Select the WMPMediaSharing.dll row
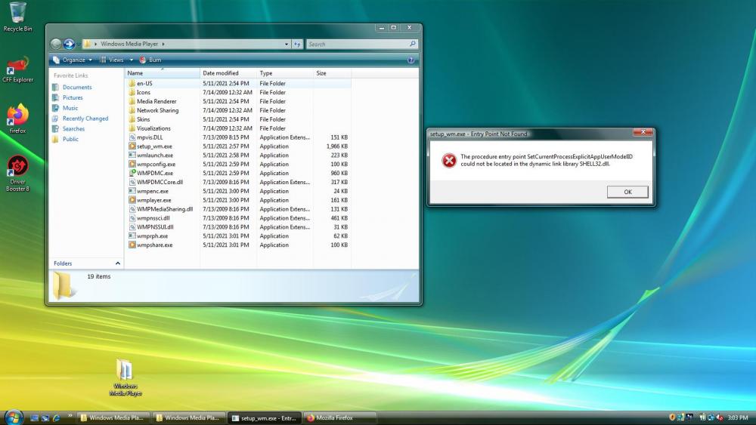This screenshot has width=756, height=425. pyautogui.click(x=239, y=209)
